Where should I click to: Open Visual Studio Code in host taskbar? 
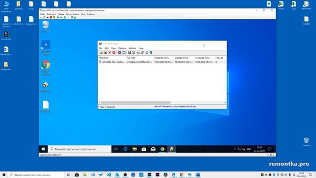tap(109, 175)
